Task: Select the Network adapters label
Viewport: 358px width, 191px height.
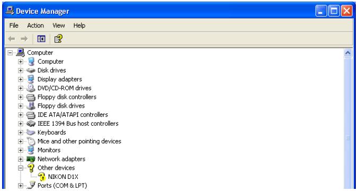Action: click(x=61, y=159)
